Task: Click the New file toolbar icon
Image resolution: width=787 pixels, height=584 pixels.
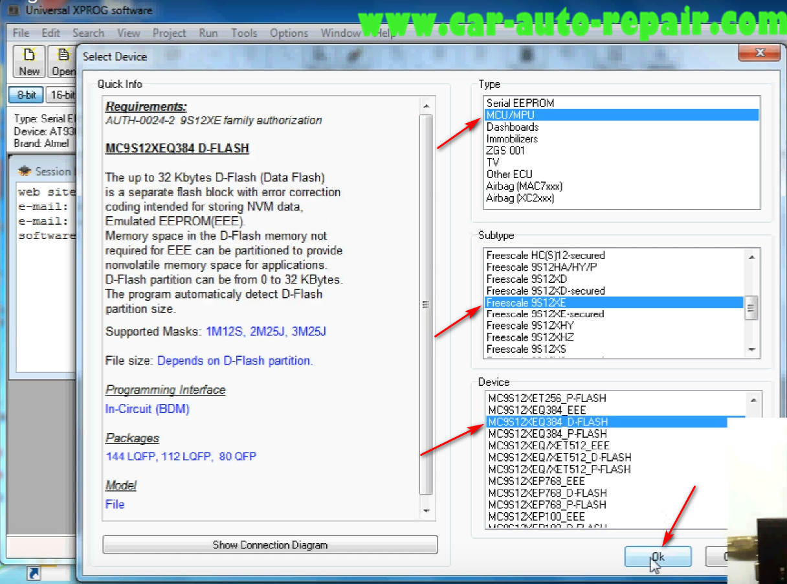Action: pos(28,62)
